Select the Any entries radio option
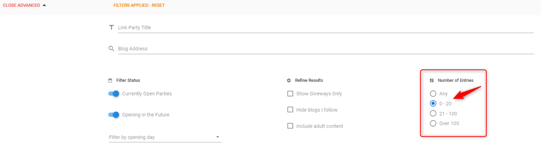The width and height of the screenshot is (541, 145). (433, 94)
